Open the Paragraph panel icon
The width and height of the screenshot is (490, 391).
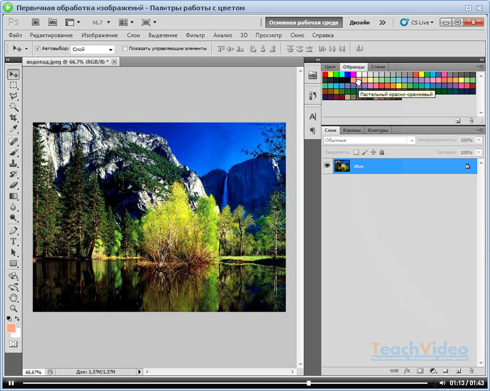coord(312,130)
